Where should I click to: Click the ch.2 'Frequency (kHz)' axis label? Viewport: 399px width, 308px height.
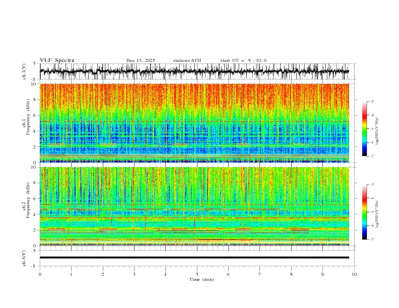tap(29, 200)
